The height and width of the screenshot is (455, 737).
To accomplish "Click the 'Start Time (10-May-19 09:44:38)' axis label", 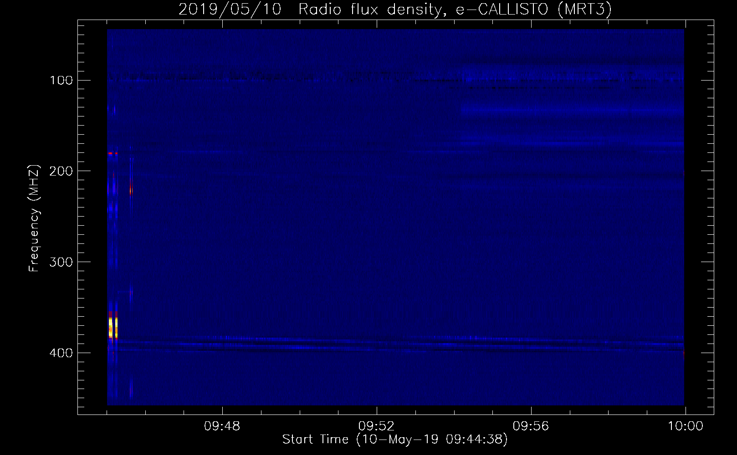I will tap(395, 440).
